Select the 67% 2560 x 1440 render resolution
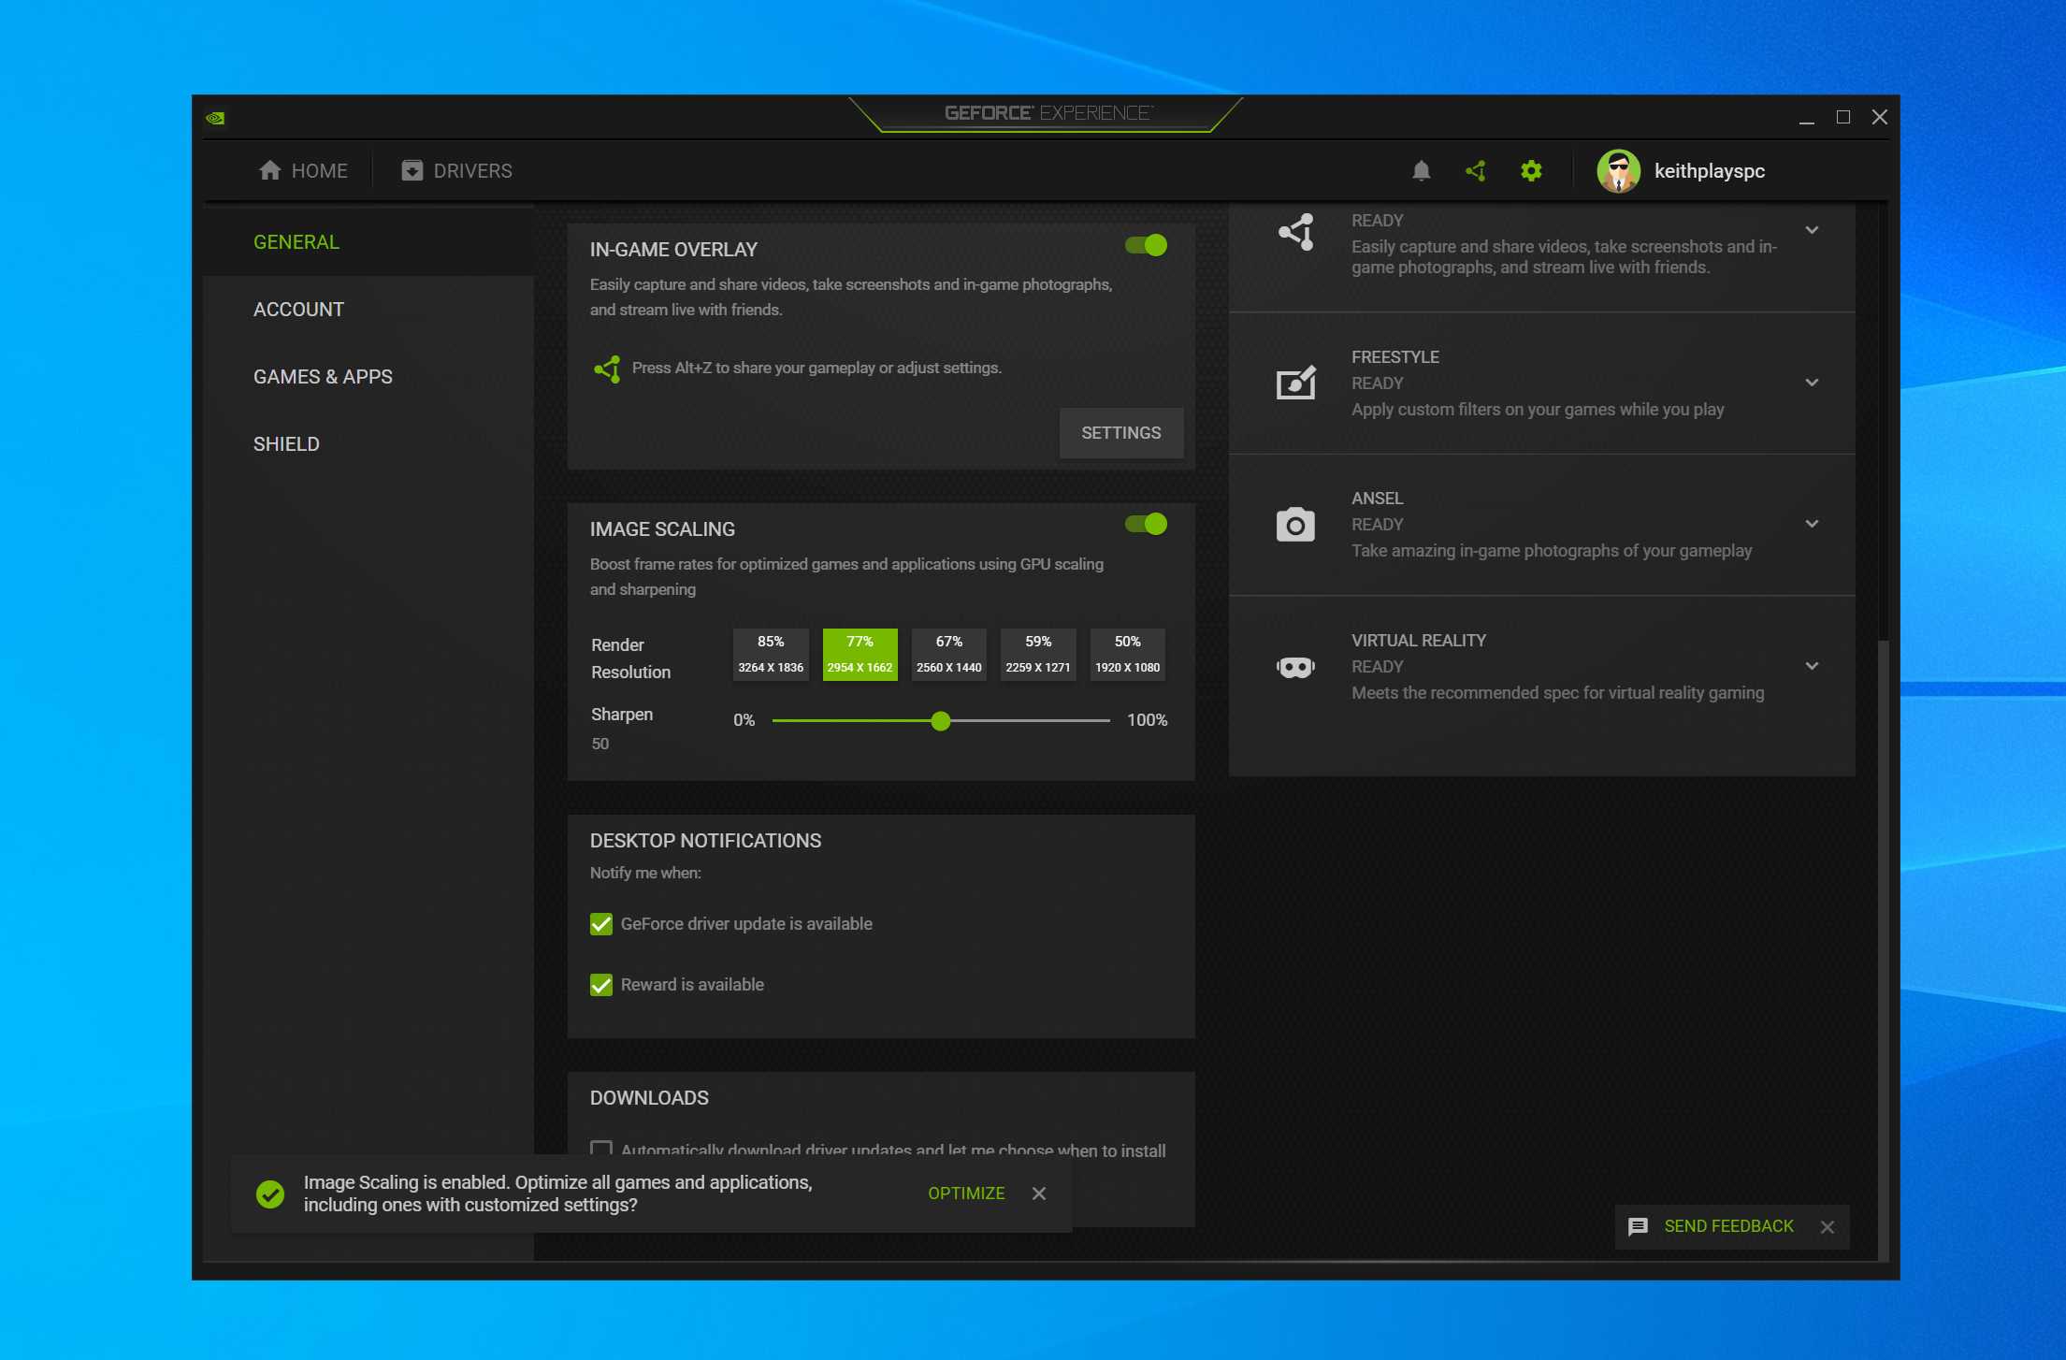This screenshot has width=2066, height=1360. tap(948, 654)
